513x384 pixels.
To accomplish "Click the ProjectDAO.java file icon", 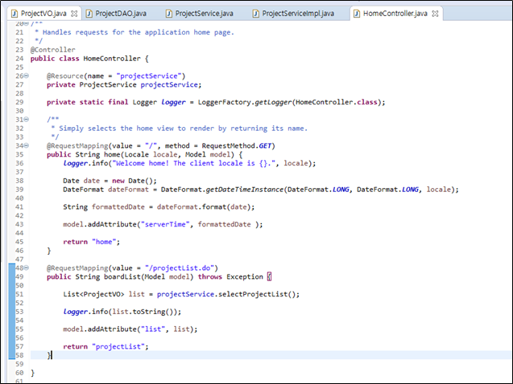I will 89,14.
